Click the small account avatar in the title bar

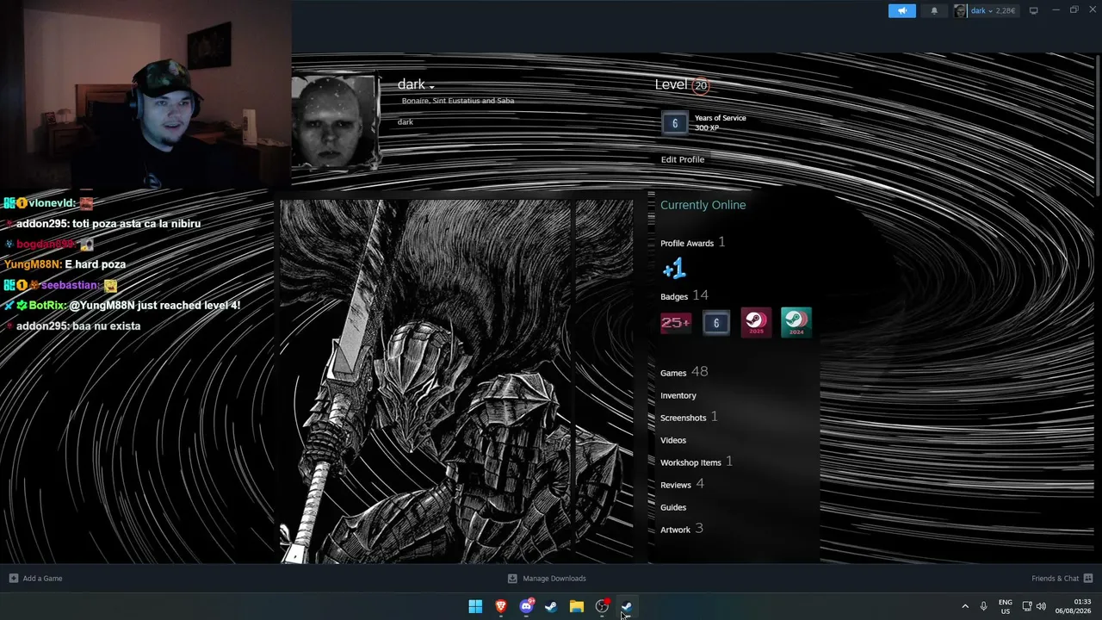point(960,11)
